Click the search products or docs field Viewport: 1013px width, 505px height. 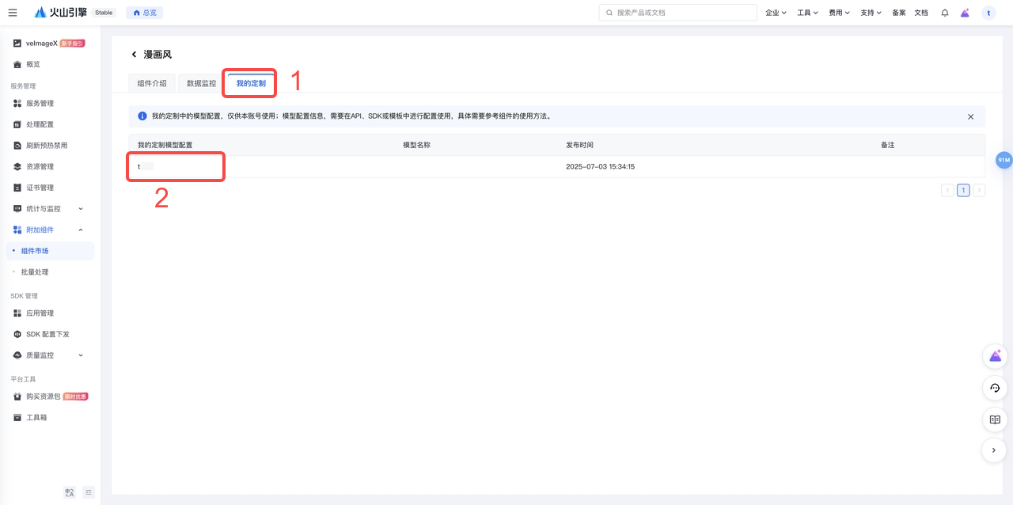click(x=677, y=13)
